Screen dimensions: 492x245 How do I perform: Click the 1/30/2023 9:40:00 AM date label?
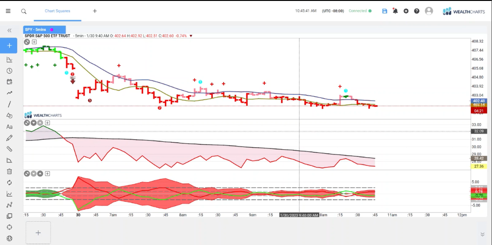(299, 215)
